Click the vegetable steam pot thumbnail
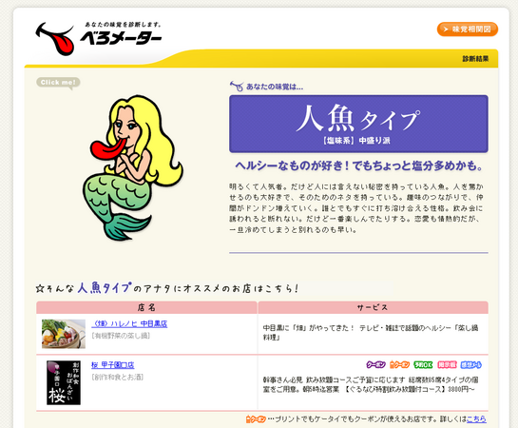Viewport: 518px width, 428px height. tap(64, 334)
